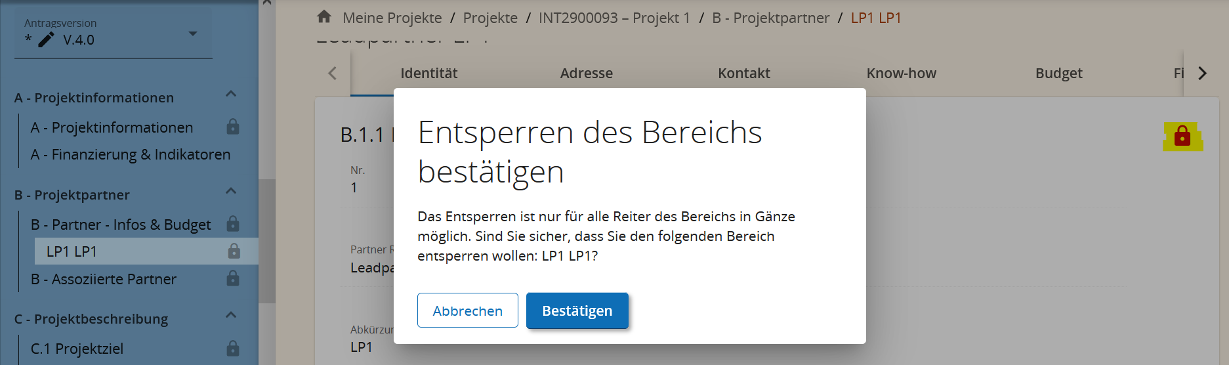Open A - Finanzierung & Indikatoren in sidebar
Image resolution: width=1229 pixels, height=365 pixels.
(x=131, y=154)
